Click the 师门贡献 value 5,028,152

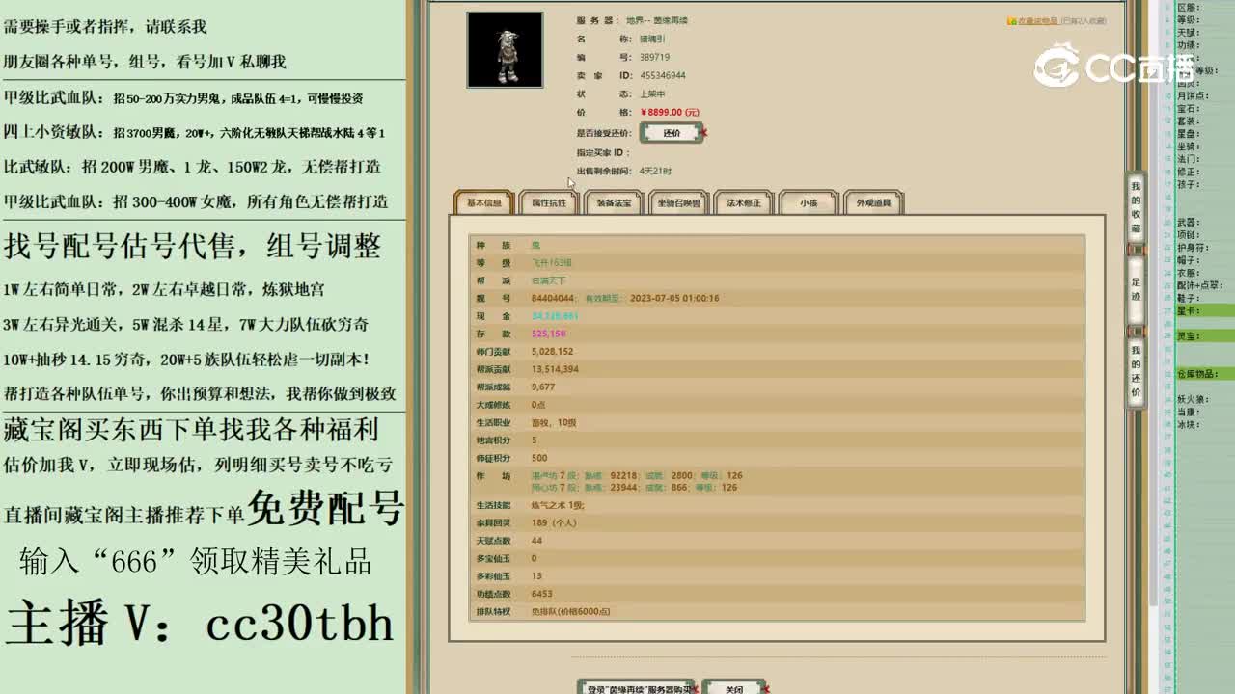tap(552, 352)
